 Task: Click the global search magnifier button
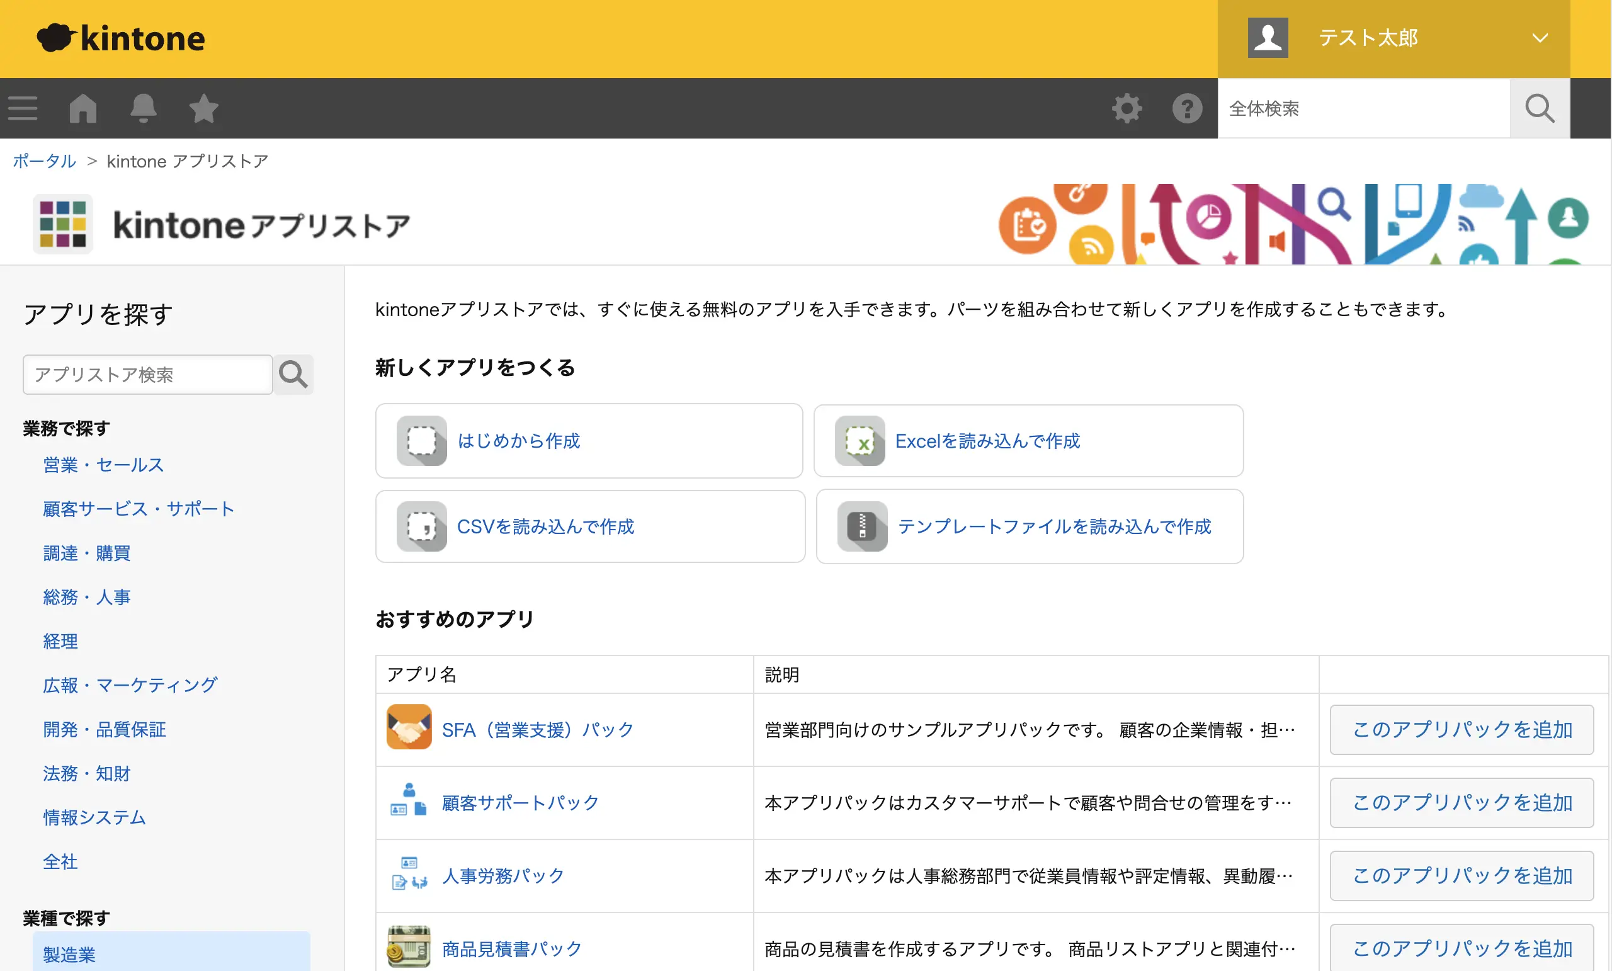[x=1540, y=108]
